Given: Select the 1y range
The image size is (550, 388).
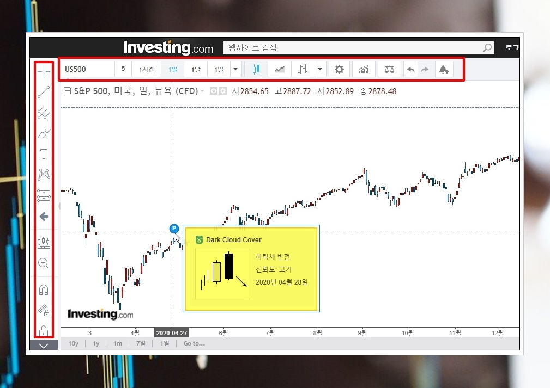Looking at the screenshot, I should click(96, 343).
